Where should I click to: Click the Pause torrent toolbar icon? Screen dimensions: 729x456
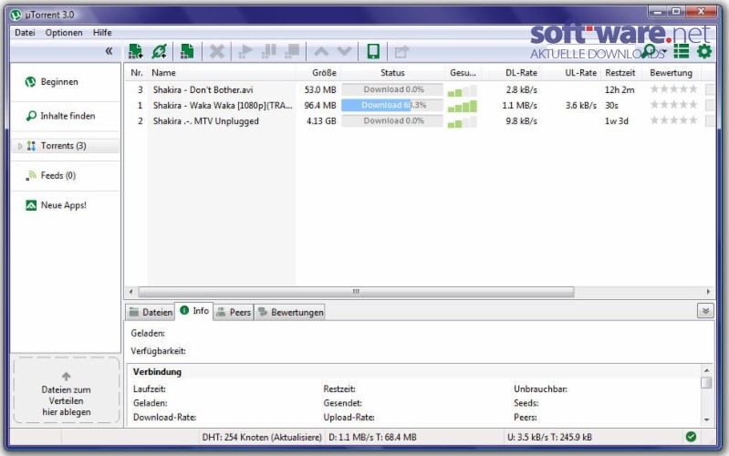point(269,51)
